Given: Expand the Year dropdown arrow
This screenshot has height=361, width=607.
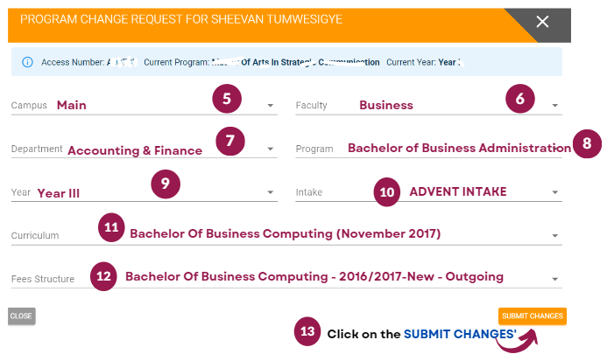Looking at the screenshot, I should 270,192.
